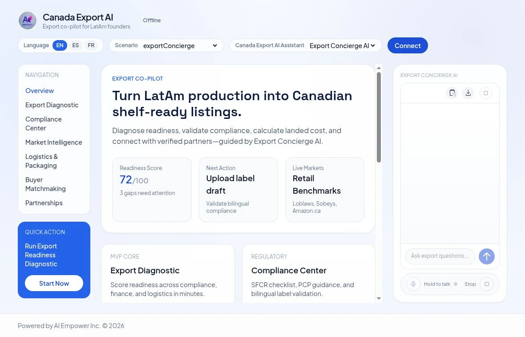The image size is (525, 337).
Task: Click the square icon next to Stop
Action: point(486,284)
